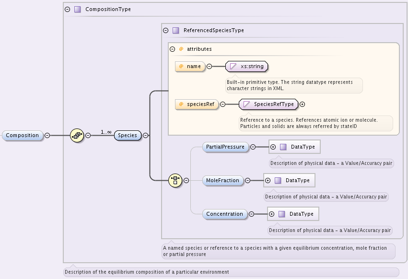Click the PartialPressure DataType description annotation

331,163
